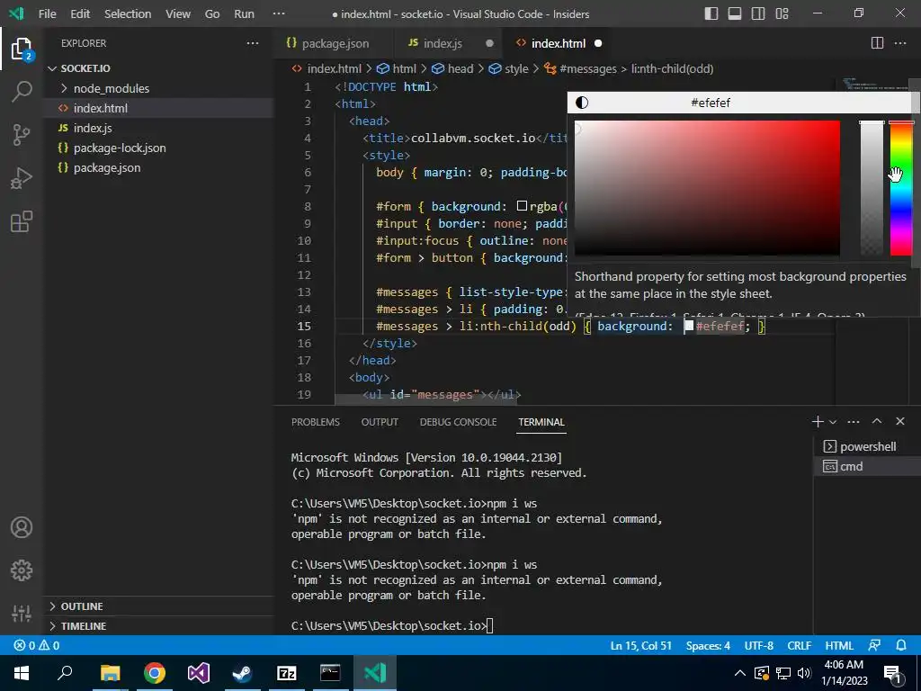Change indentation via Spaces: 4
The height and width of the screenshot is (691, 921).
click(x=708, y=645)
